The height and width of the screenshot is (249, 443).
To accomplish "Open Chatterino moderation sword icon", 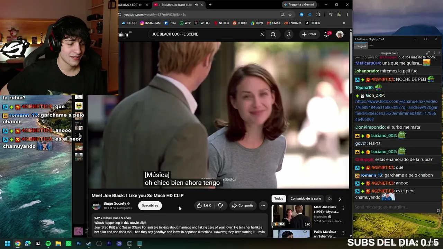I will point(428,53).
